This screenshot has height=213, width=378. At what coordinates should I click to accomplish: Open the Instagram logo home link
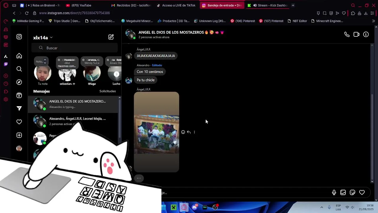pyautogui.click(x=19, y=37)
